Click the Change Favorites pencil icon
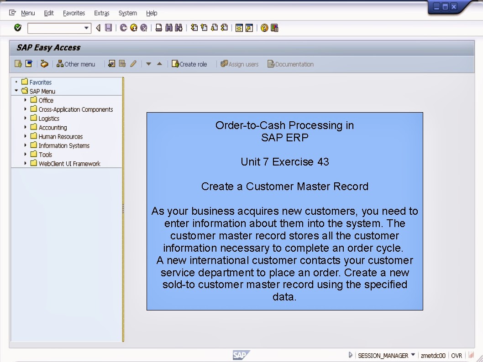Viewport: 483px width, 362px height. (133, 64)
